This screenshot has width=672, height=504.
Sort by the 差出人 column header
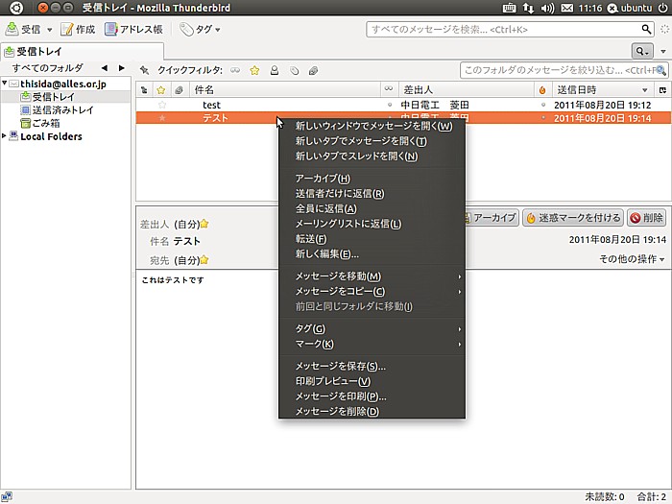click(467, 90)
